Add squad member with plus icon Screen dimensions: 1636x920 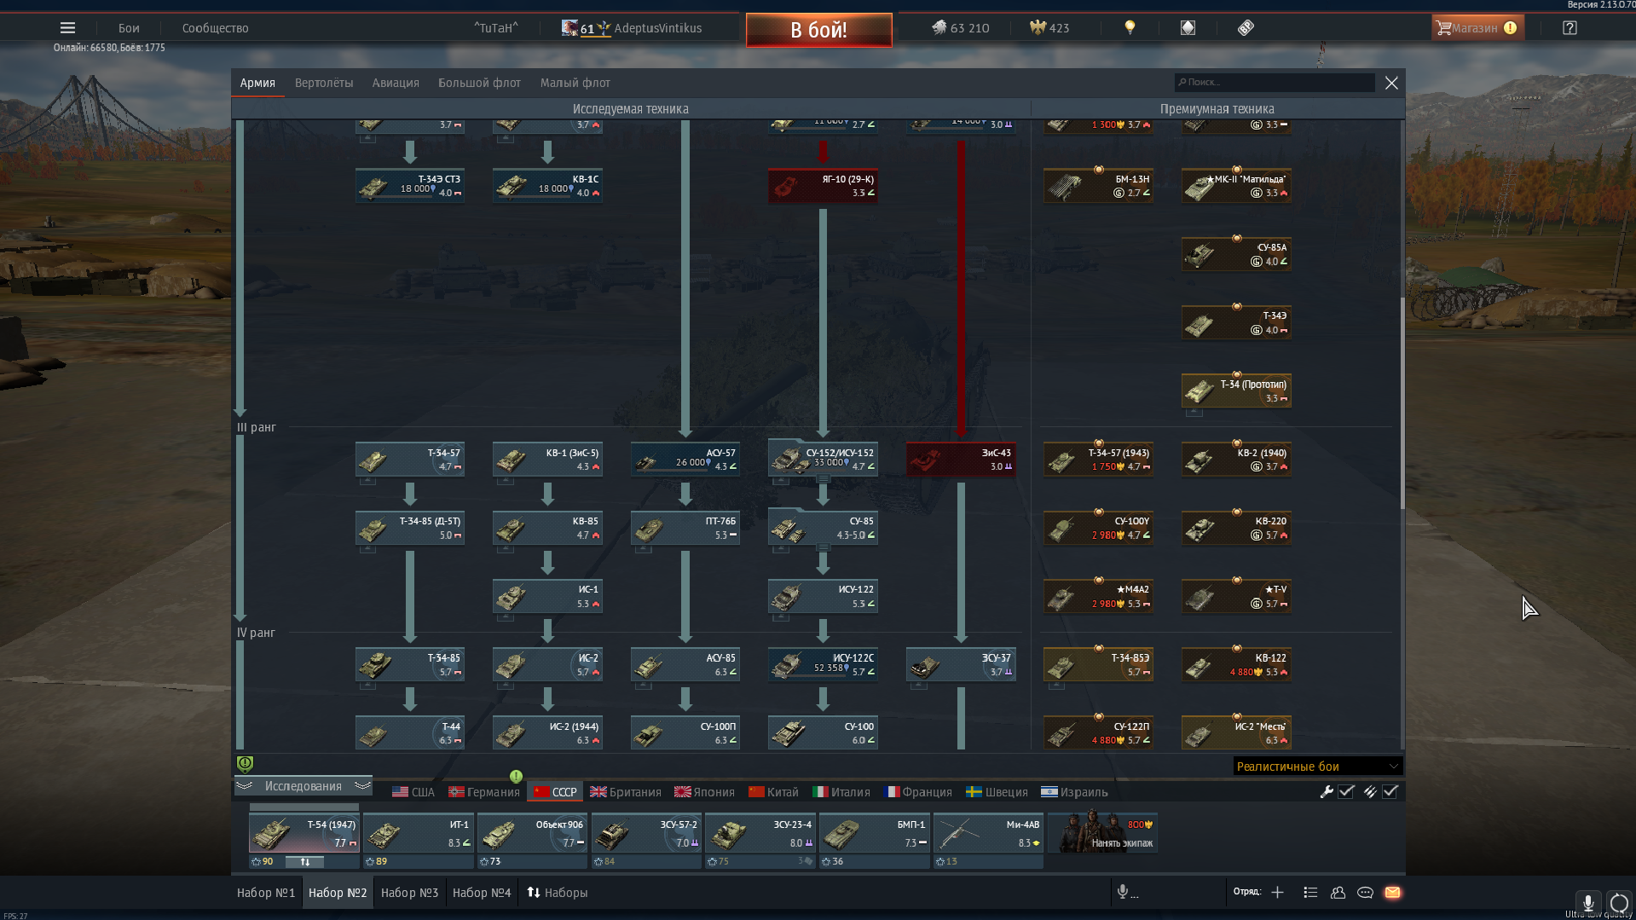point(1277,892)
